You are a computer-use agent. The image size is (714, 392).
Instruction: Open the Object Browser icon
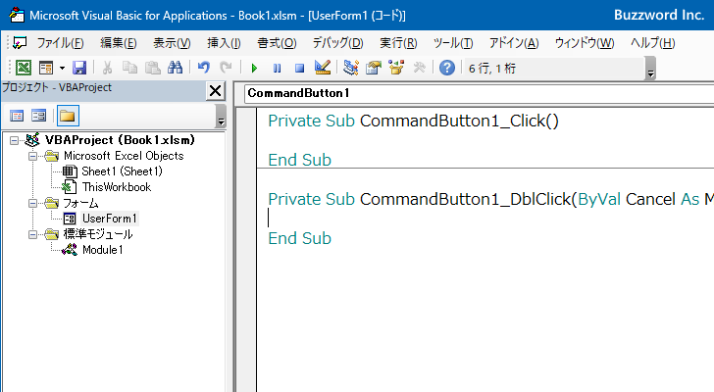pos(396,68)
